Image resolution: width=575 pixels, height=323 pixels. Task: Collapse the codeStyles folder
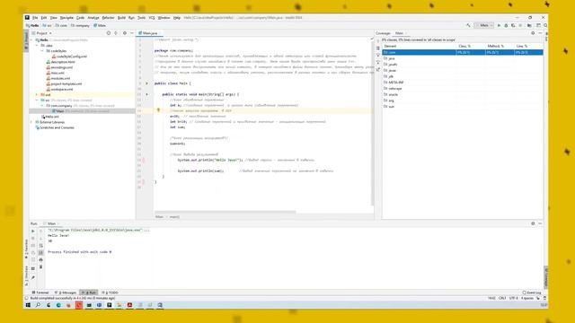(42, 51)
